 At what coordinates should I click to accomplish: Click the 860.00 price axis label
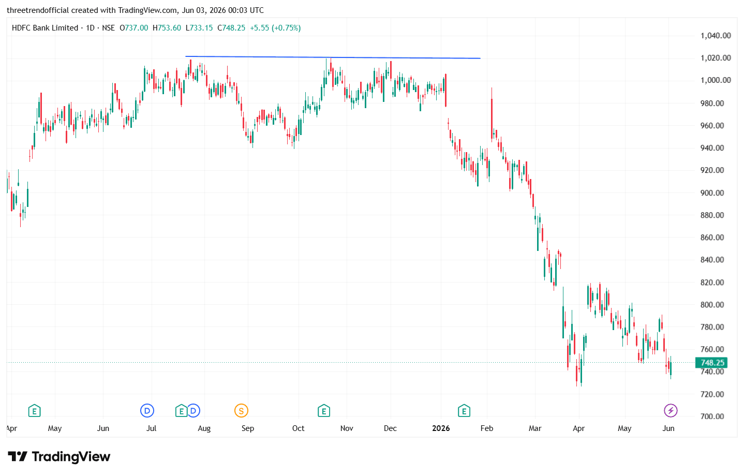[x=712, y=237]
